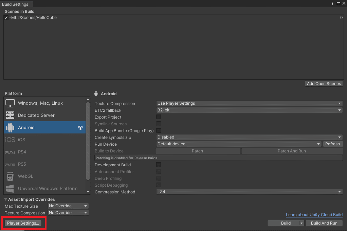
Task: Click the Refresh devices button
Action: click(332, 144)
